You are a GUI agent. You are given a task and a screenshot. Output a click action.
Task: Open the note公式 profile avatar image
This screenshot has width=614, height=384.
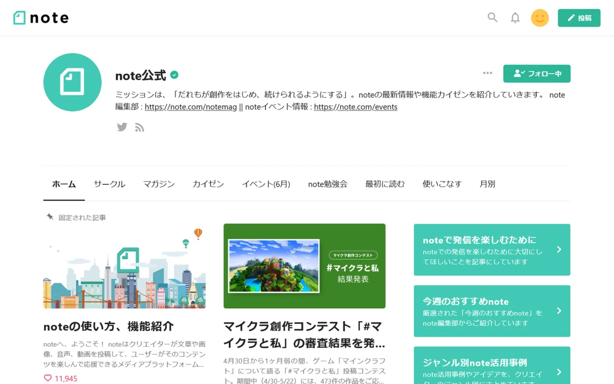(73, 82)
